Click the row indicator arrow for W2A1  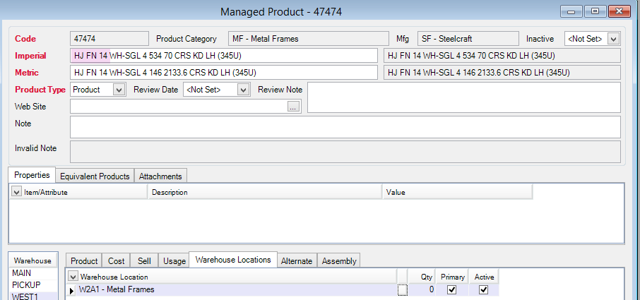pos(71,290)
